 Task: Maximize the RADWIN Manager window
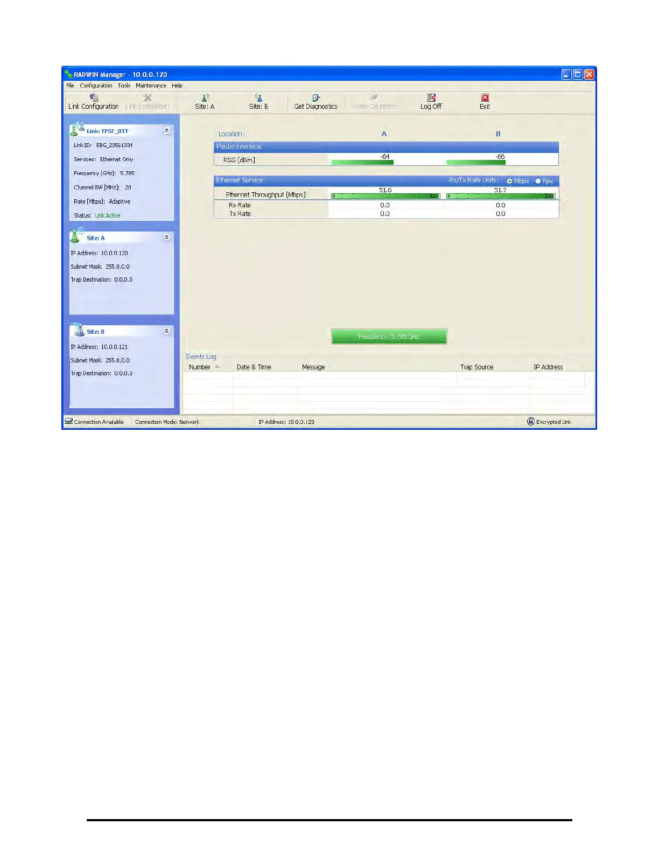click(578, 74)
